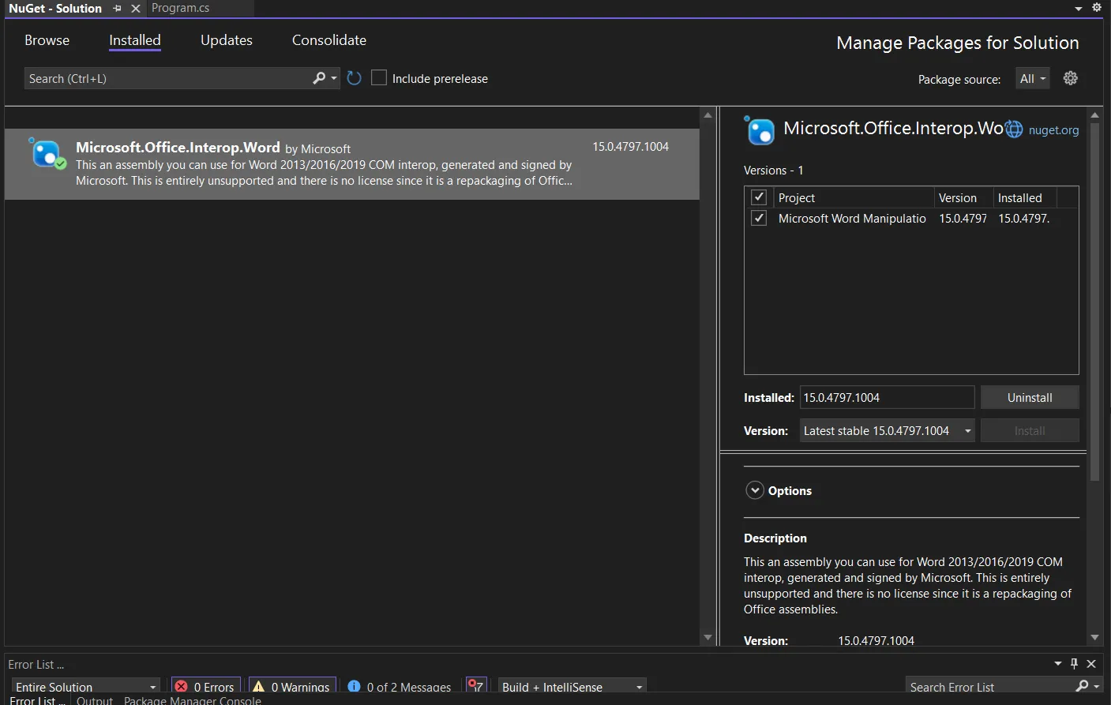Open the Program.cs document tab

181,9
